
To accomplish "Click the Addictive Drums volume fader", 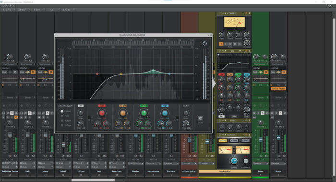I will tap(10, 135).
